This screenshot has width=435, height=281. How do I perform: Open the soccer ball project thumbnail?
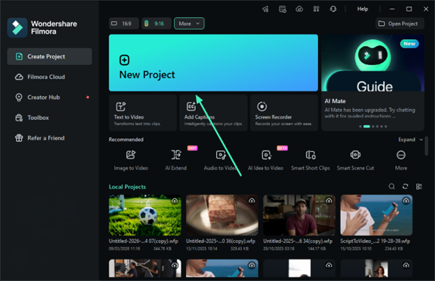click(x=144, y=215)
